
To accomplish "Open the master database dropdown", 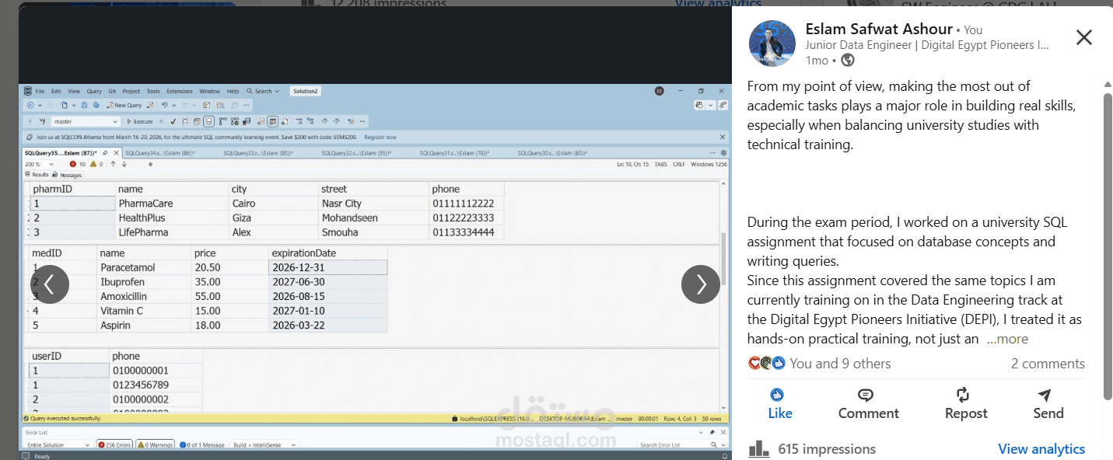I will (86, 121).
